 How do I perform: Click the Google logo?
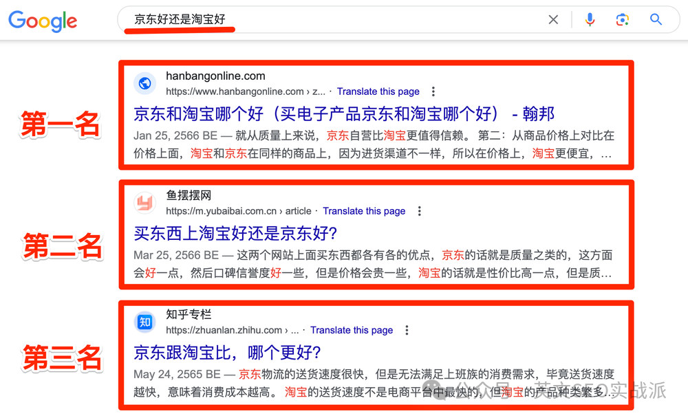[43, 21]
